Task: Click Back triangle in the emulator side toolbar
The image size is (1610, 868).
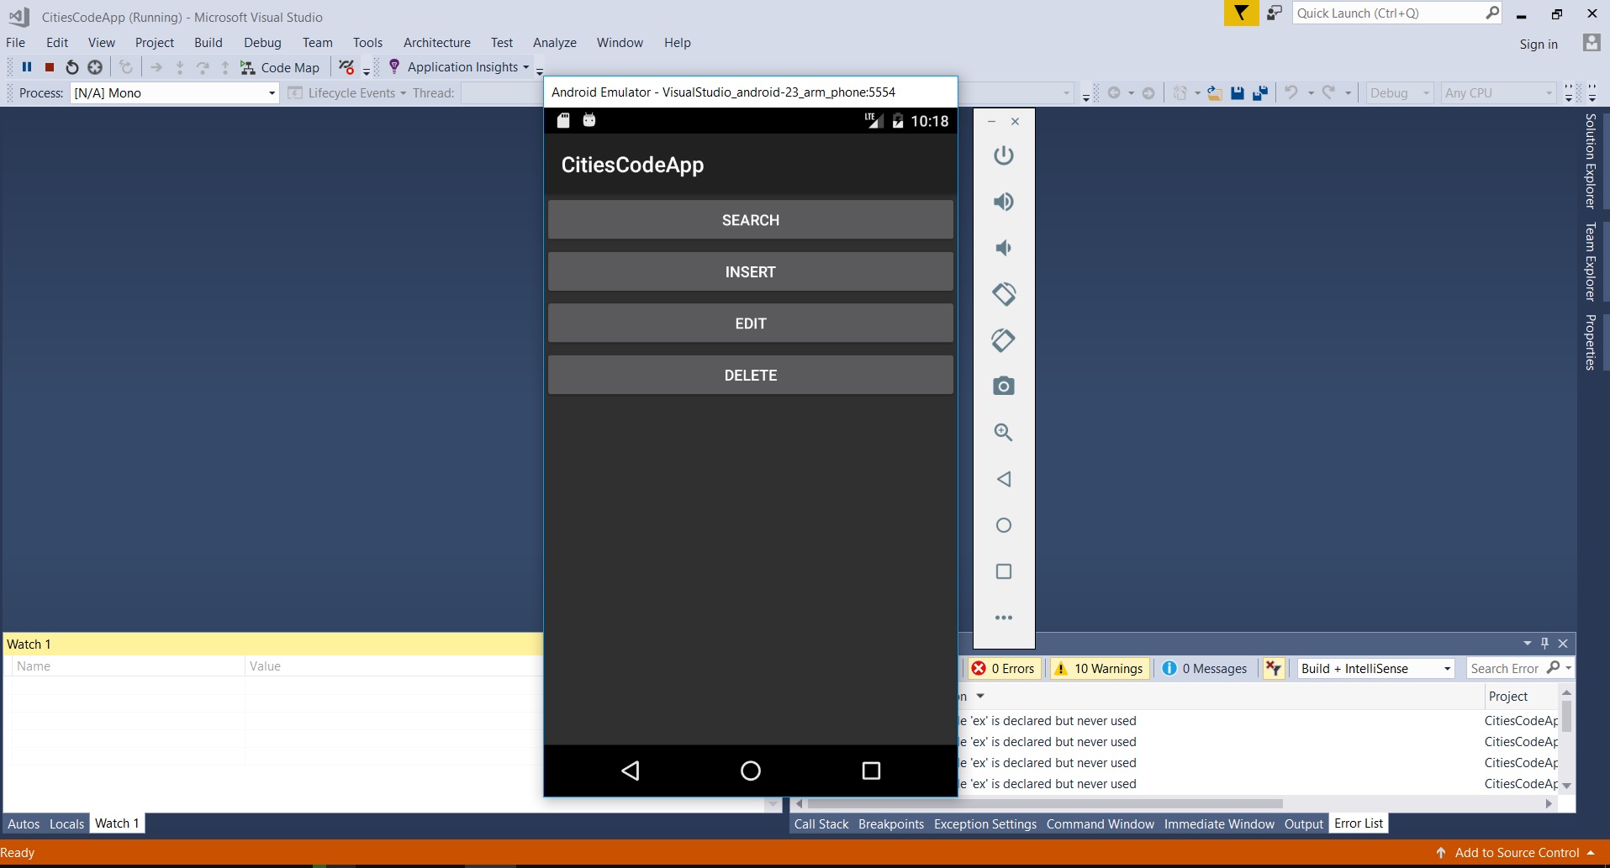Action: pos(1004,479)
